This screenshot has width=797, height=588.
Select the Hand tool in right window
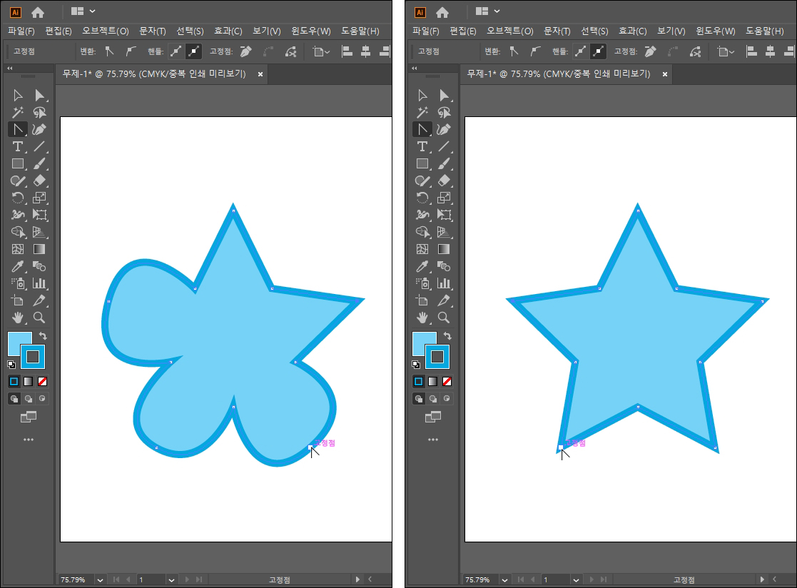tap(422, 318)
